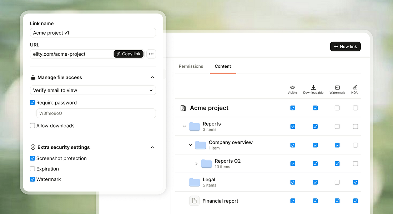Viewport: 393px width, 214px height.
Task: Enable the Allow downloads checkbox
Action: click(32, 126)
